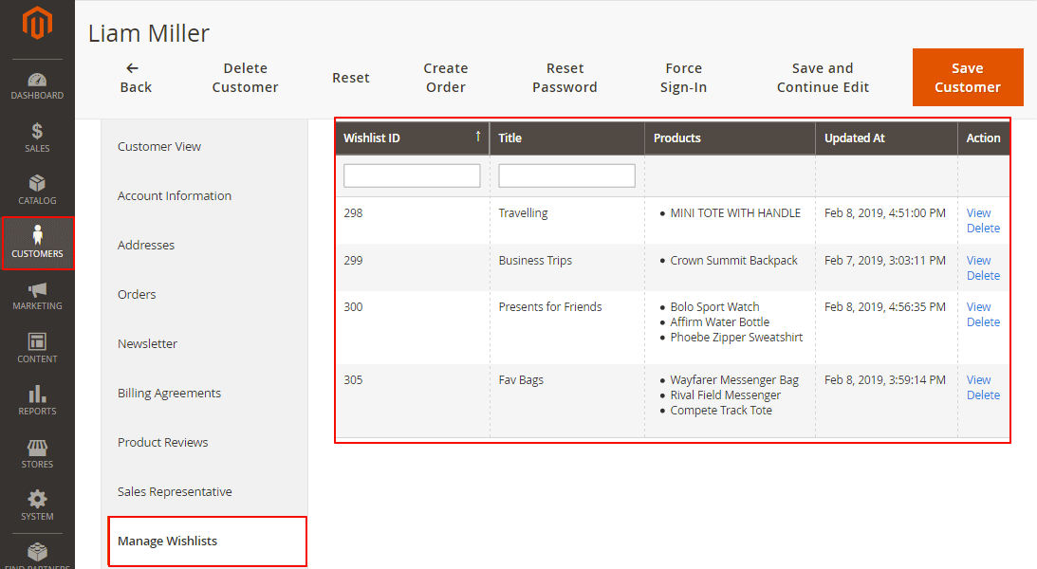Click the Back arrow button
Viewport: 1037px width, 569px height.
tap(135, 78)
